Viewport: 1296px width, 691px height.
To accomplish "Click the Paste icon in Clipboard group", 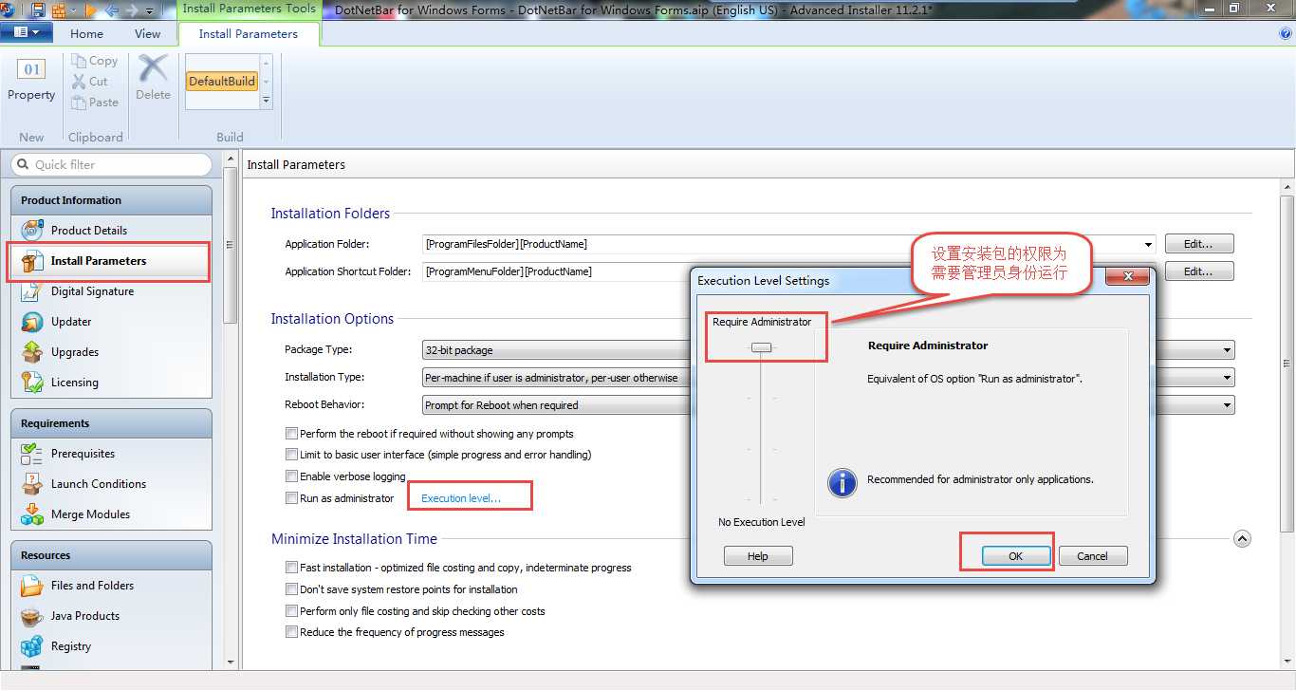I will (x=79, y=103).
